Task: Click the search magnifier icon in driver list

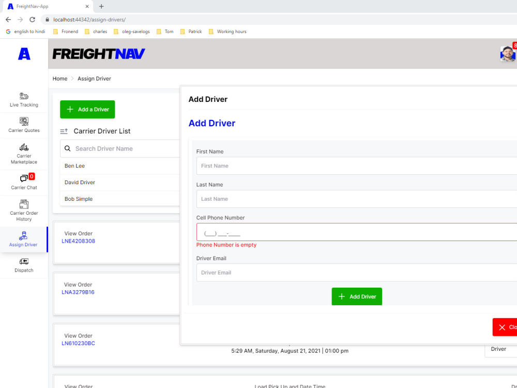Action: 68,148
